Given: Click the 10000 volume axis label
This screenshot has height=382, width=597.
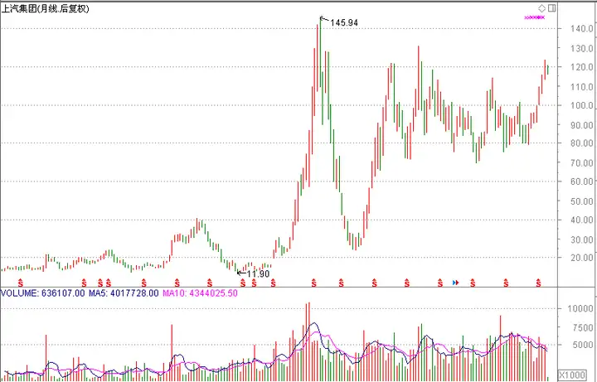Looking at the screenshot, I should pos(580,308).
